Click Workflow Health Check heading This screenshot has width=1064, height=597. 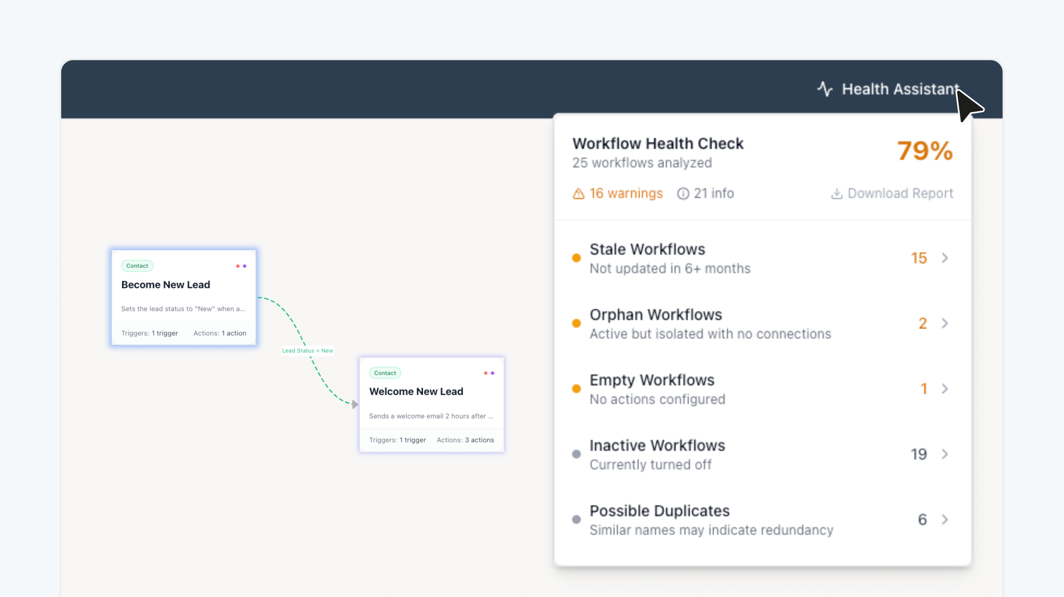tap(658, 144)
